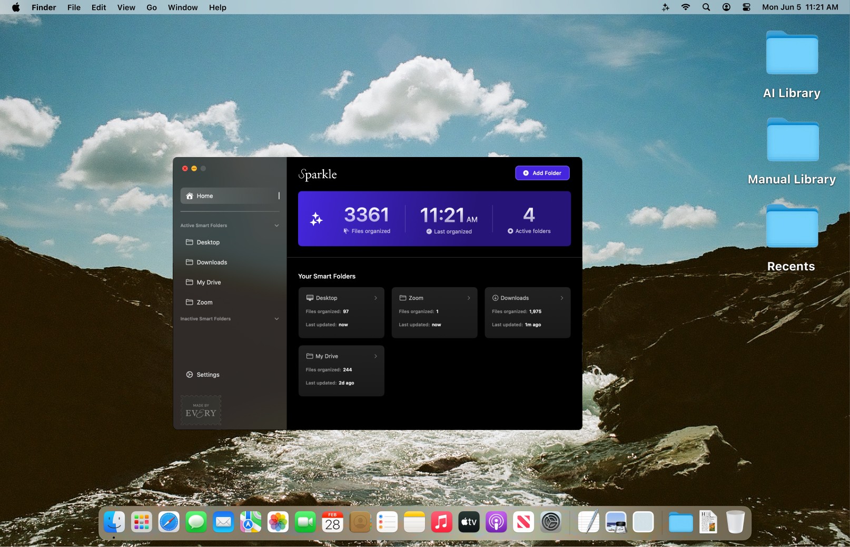Open the Go menu
The image size is (850, 547).
[152, 7]
